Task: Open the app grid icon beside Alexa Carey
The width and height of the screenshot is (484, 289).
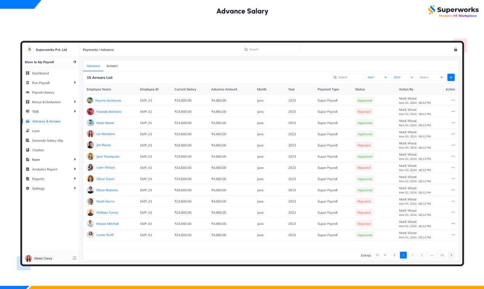Action: point(74,258)
